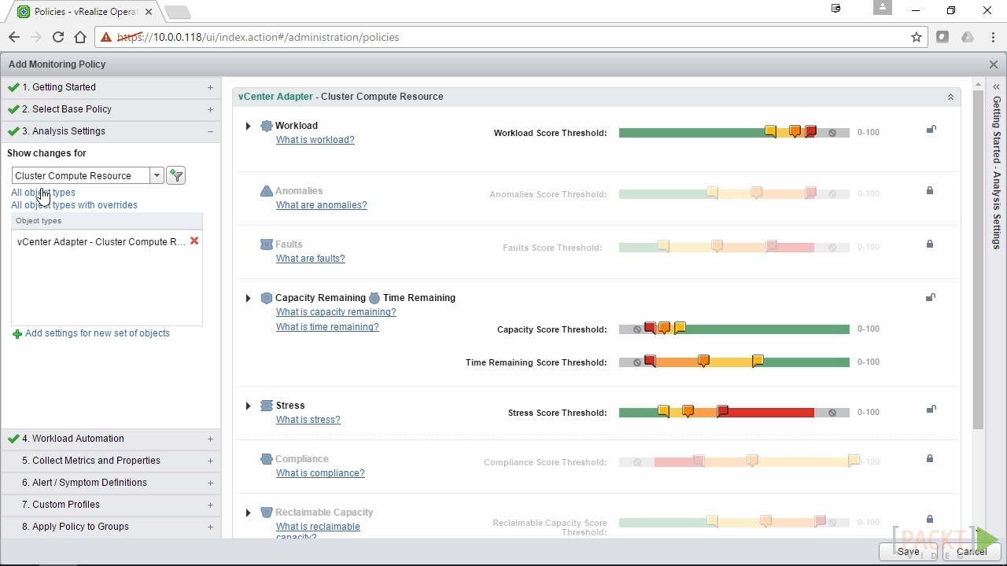Screen dimensions: 1007x566
Task: Click the red Workload threshold marker
Action: 810,131
